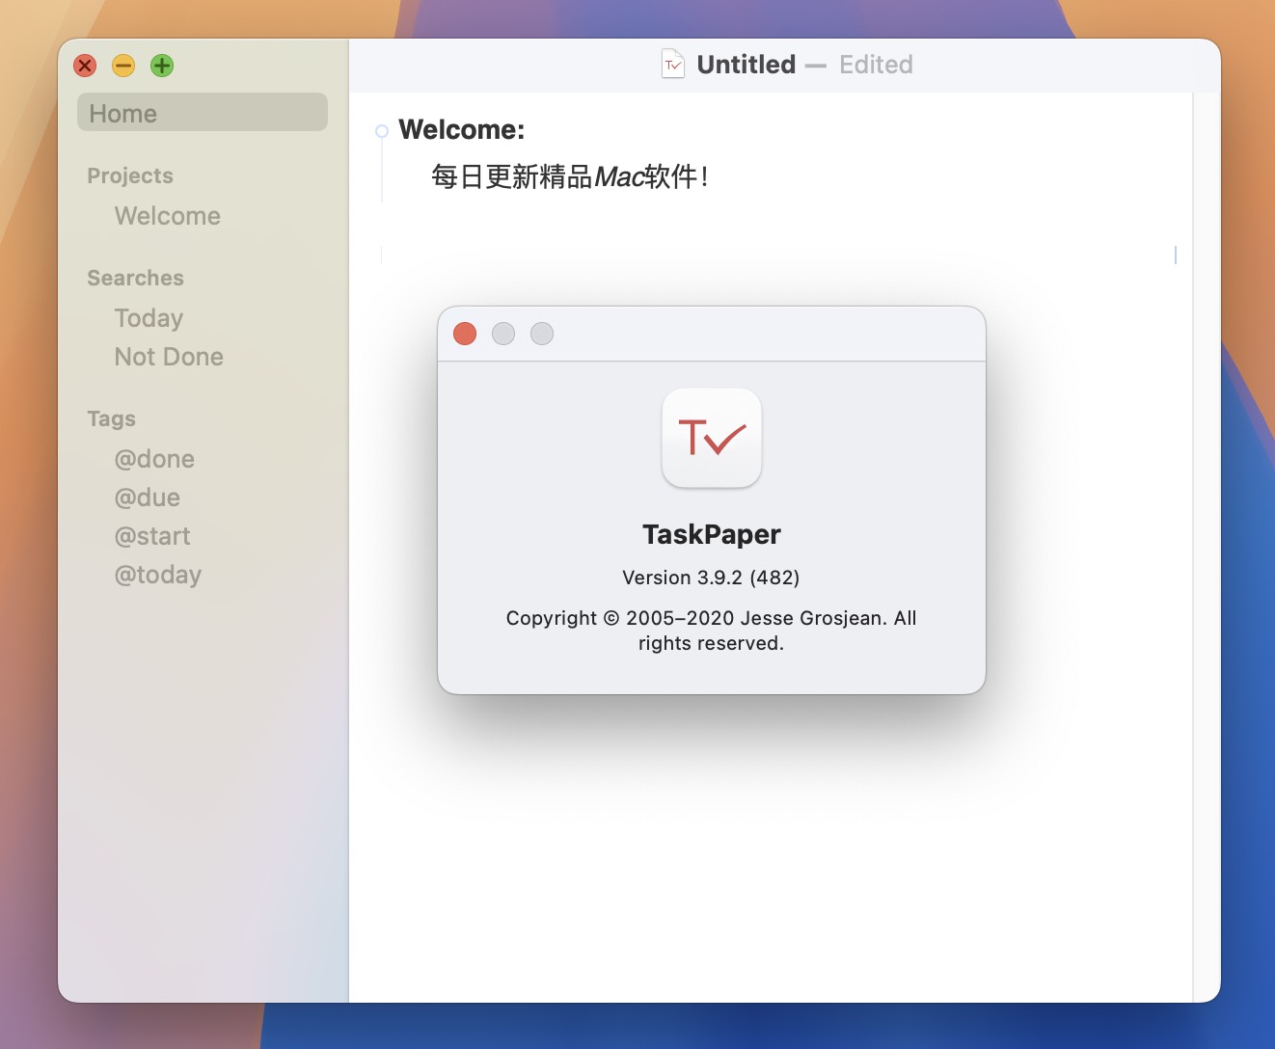
Task: Click the Searches section header
Action: (135, 278)
